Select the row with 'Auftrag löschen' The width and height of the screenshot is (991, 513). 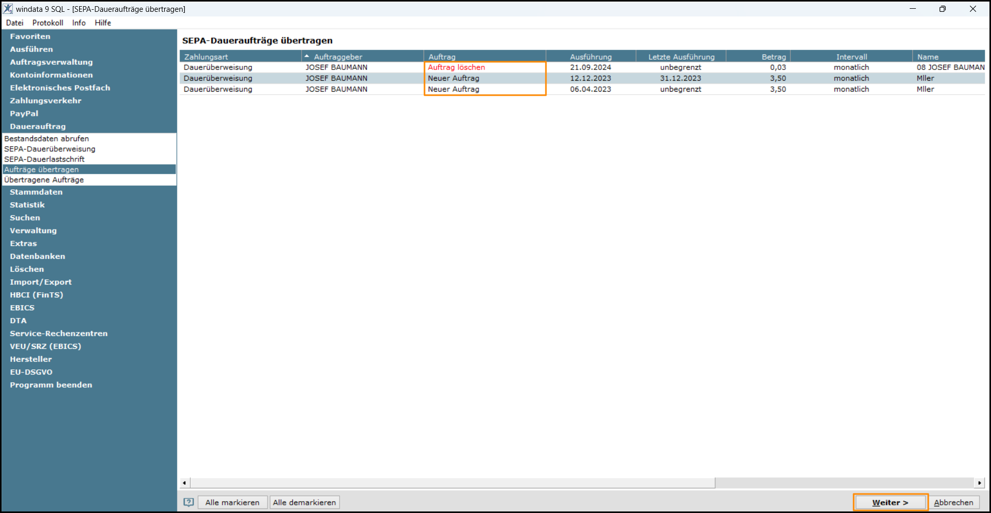tap(582, 67)
